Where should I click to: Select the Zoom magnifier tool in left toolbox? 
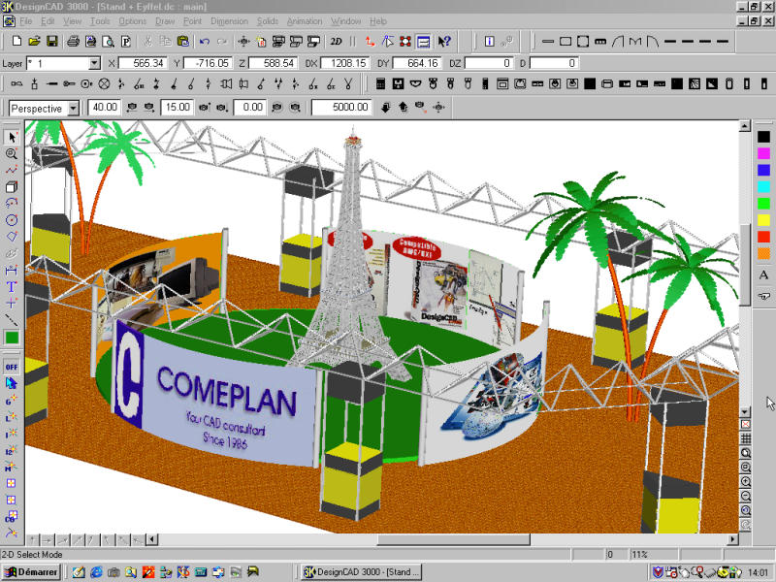12,153
